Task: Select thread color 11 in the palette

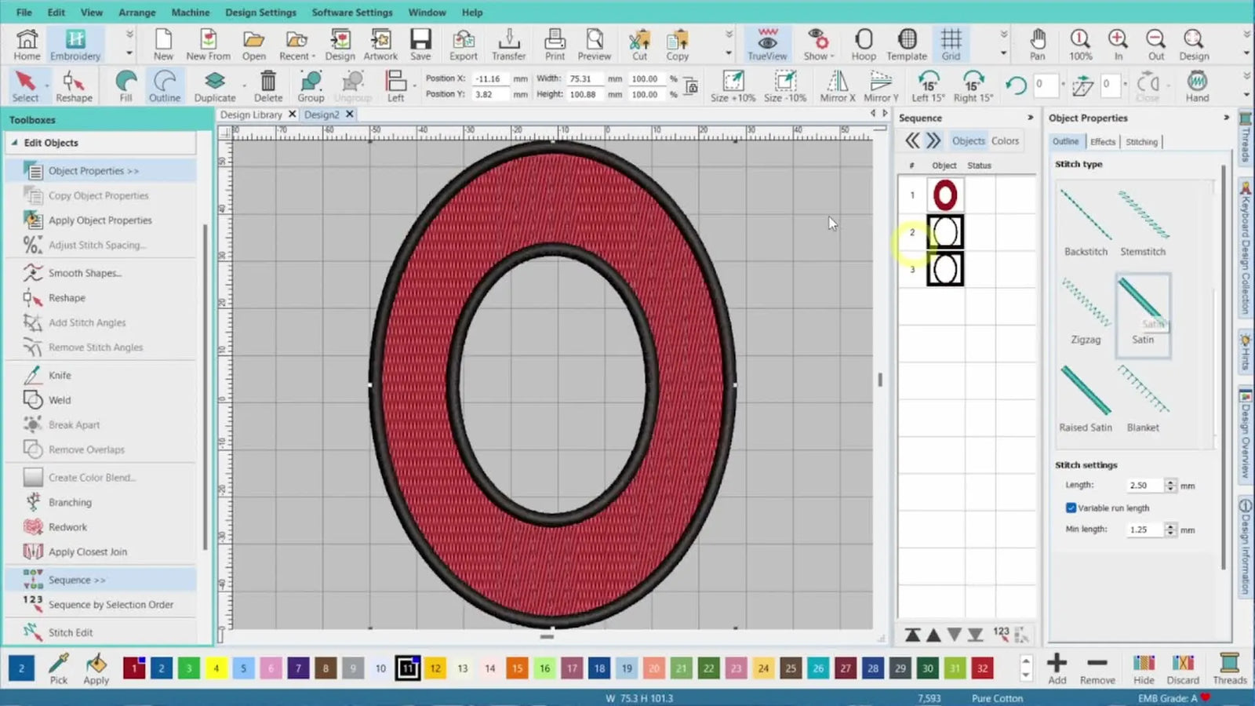Action: pos(407,668)
